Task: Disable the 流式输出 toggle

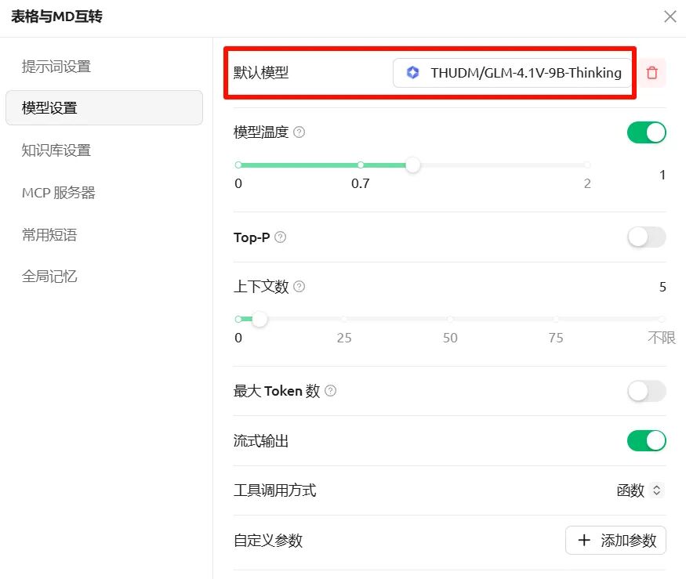Action: coord(646,440)
